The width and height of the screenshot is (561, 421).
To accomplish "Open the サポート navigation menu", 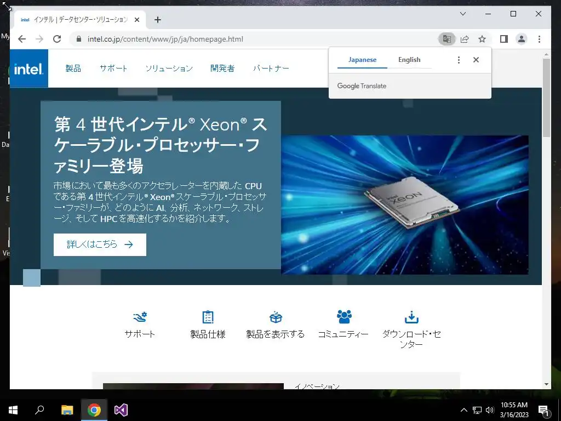I will click(x=113, y=69).
